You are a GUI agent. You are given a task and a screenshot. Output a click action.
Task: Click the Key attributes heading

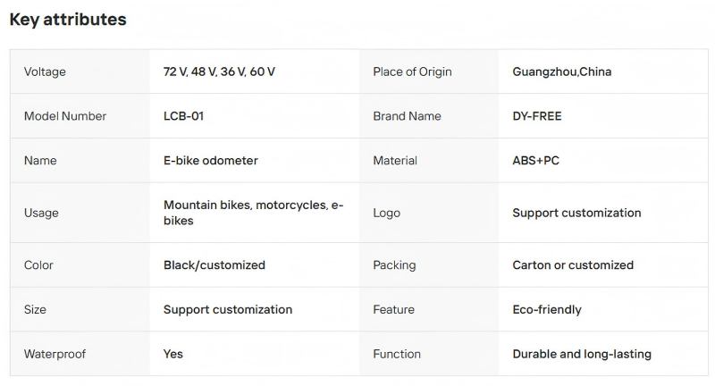pyautogui.click(x=68, y=20)
